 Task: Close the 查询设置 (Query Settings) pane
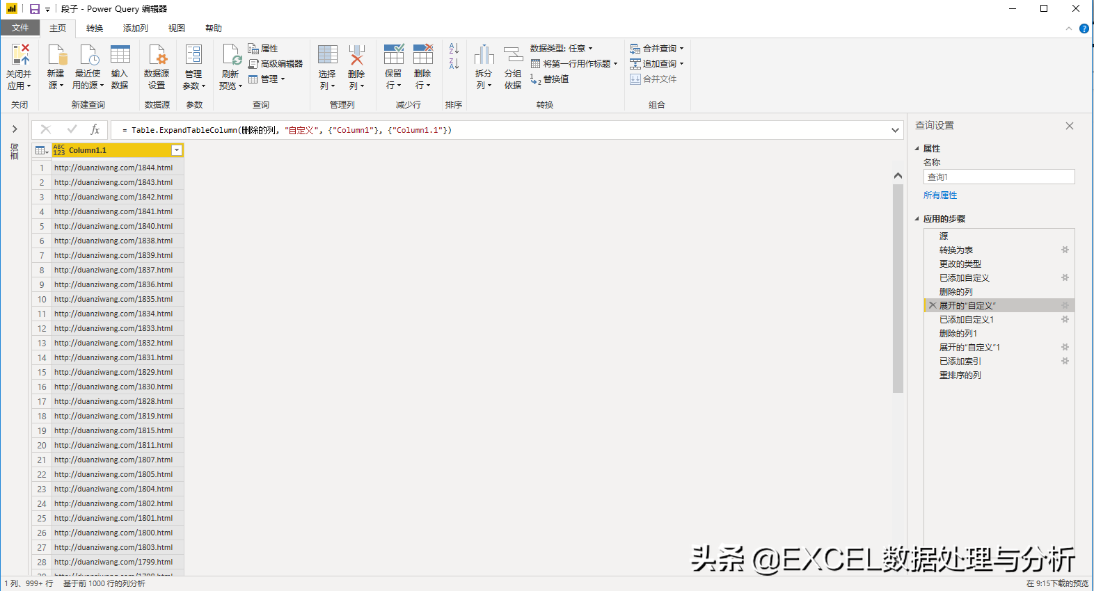[x=1070, y=126]
